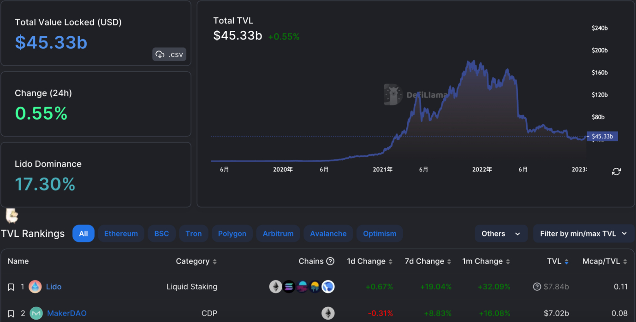
Task: Sort by 1d Change arrows
Action: (x=390, y=262)
